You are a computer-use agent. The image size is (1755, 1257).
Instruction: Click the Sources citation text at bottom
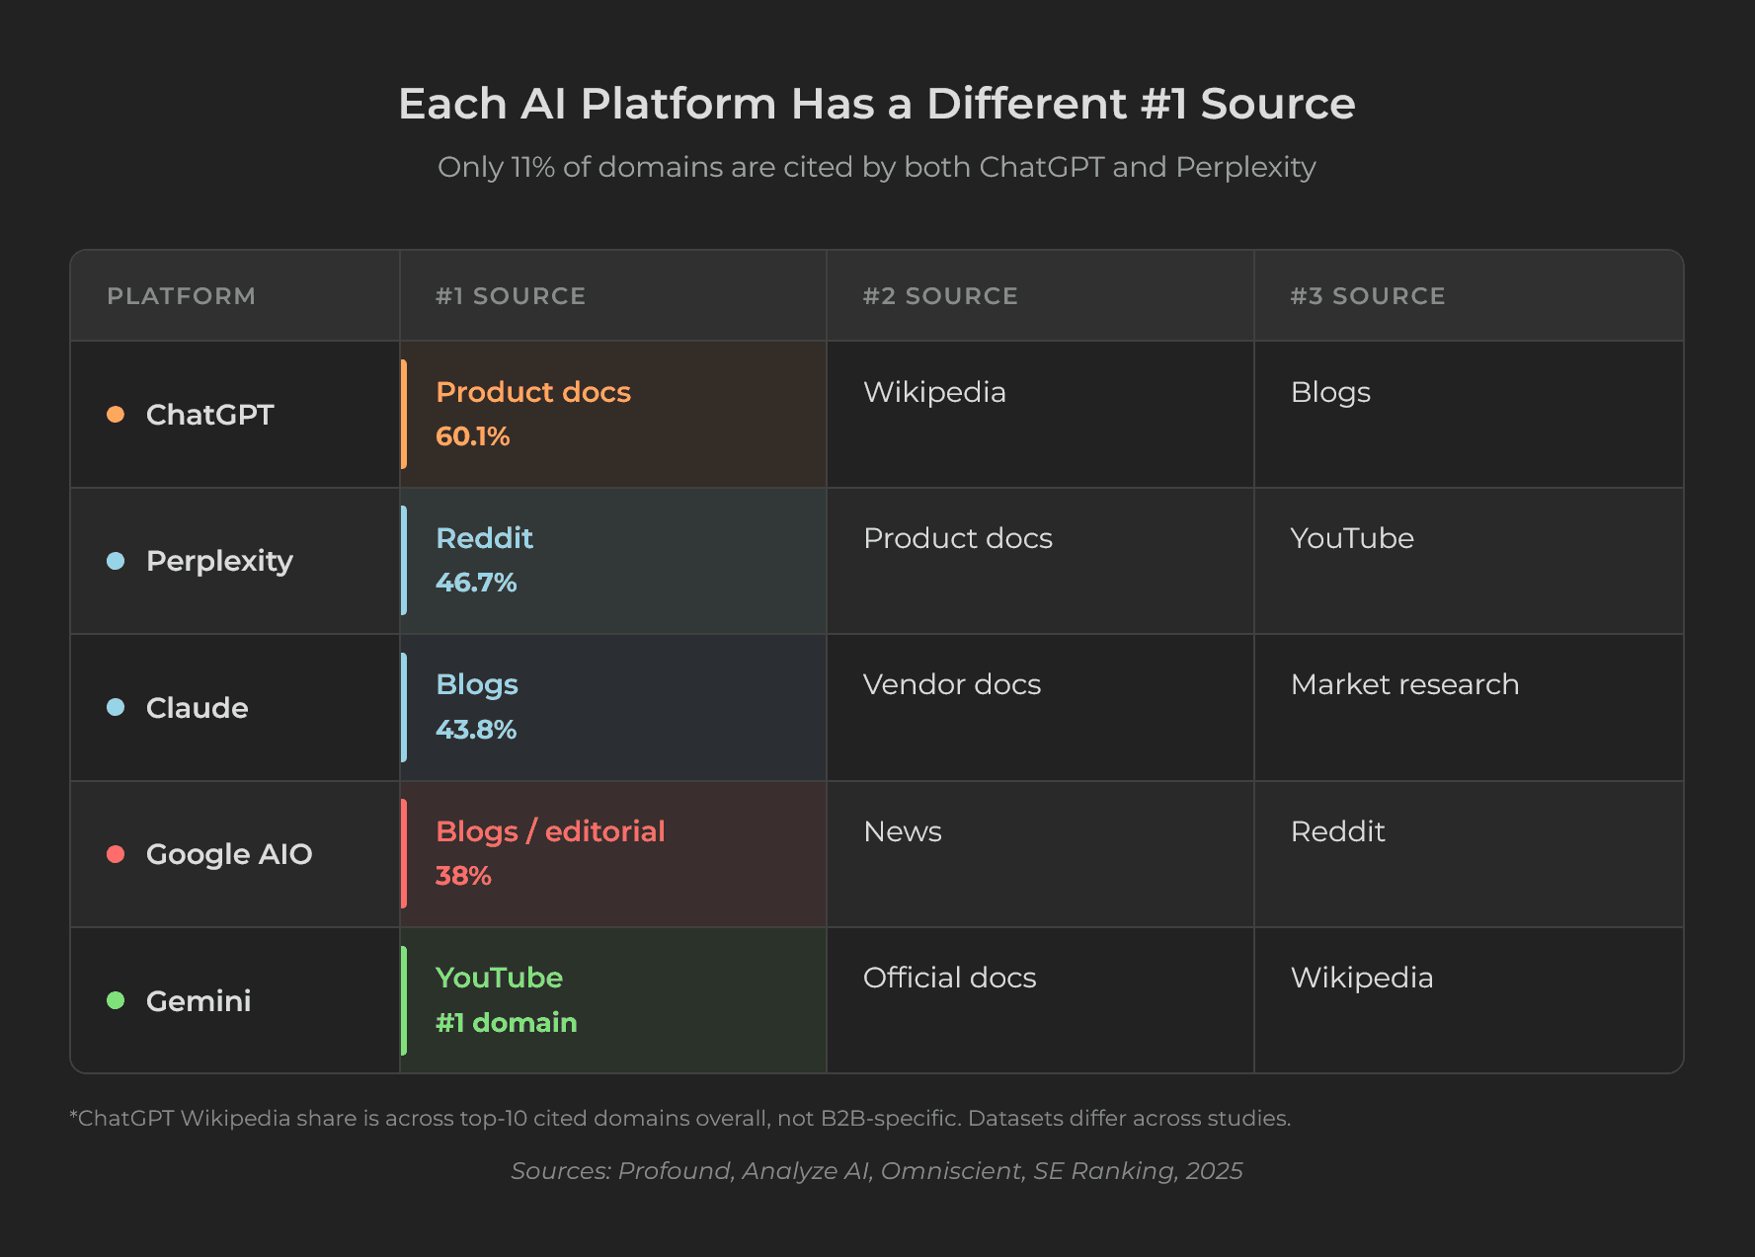(877, 1170)
